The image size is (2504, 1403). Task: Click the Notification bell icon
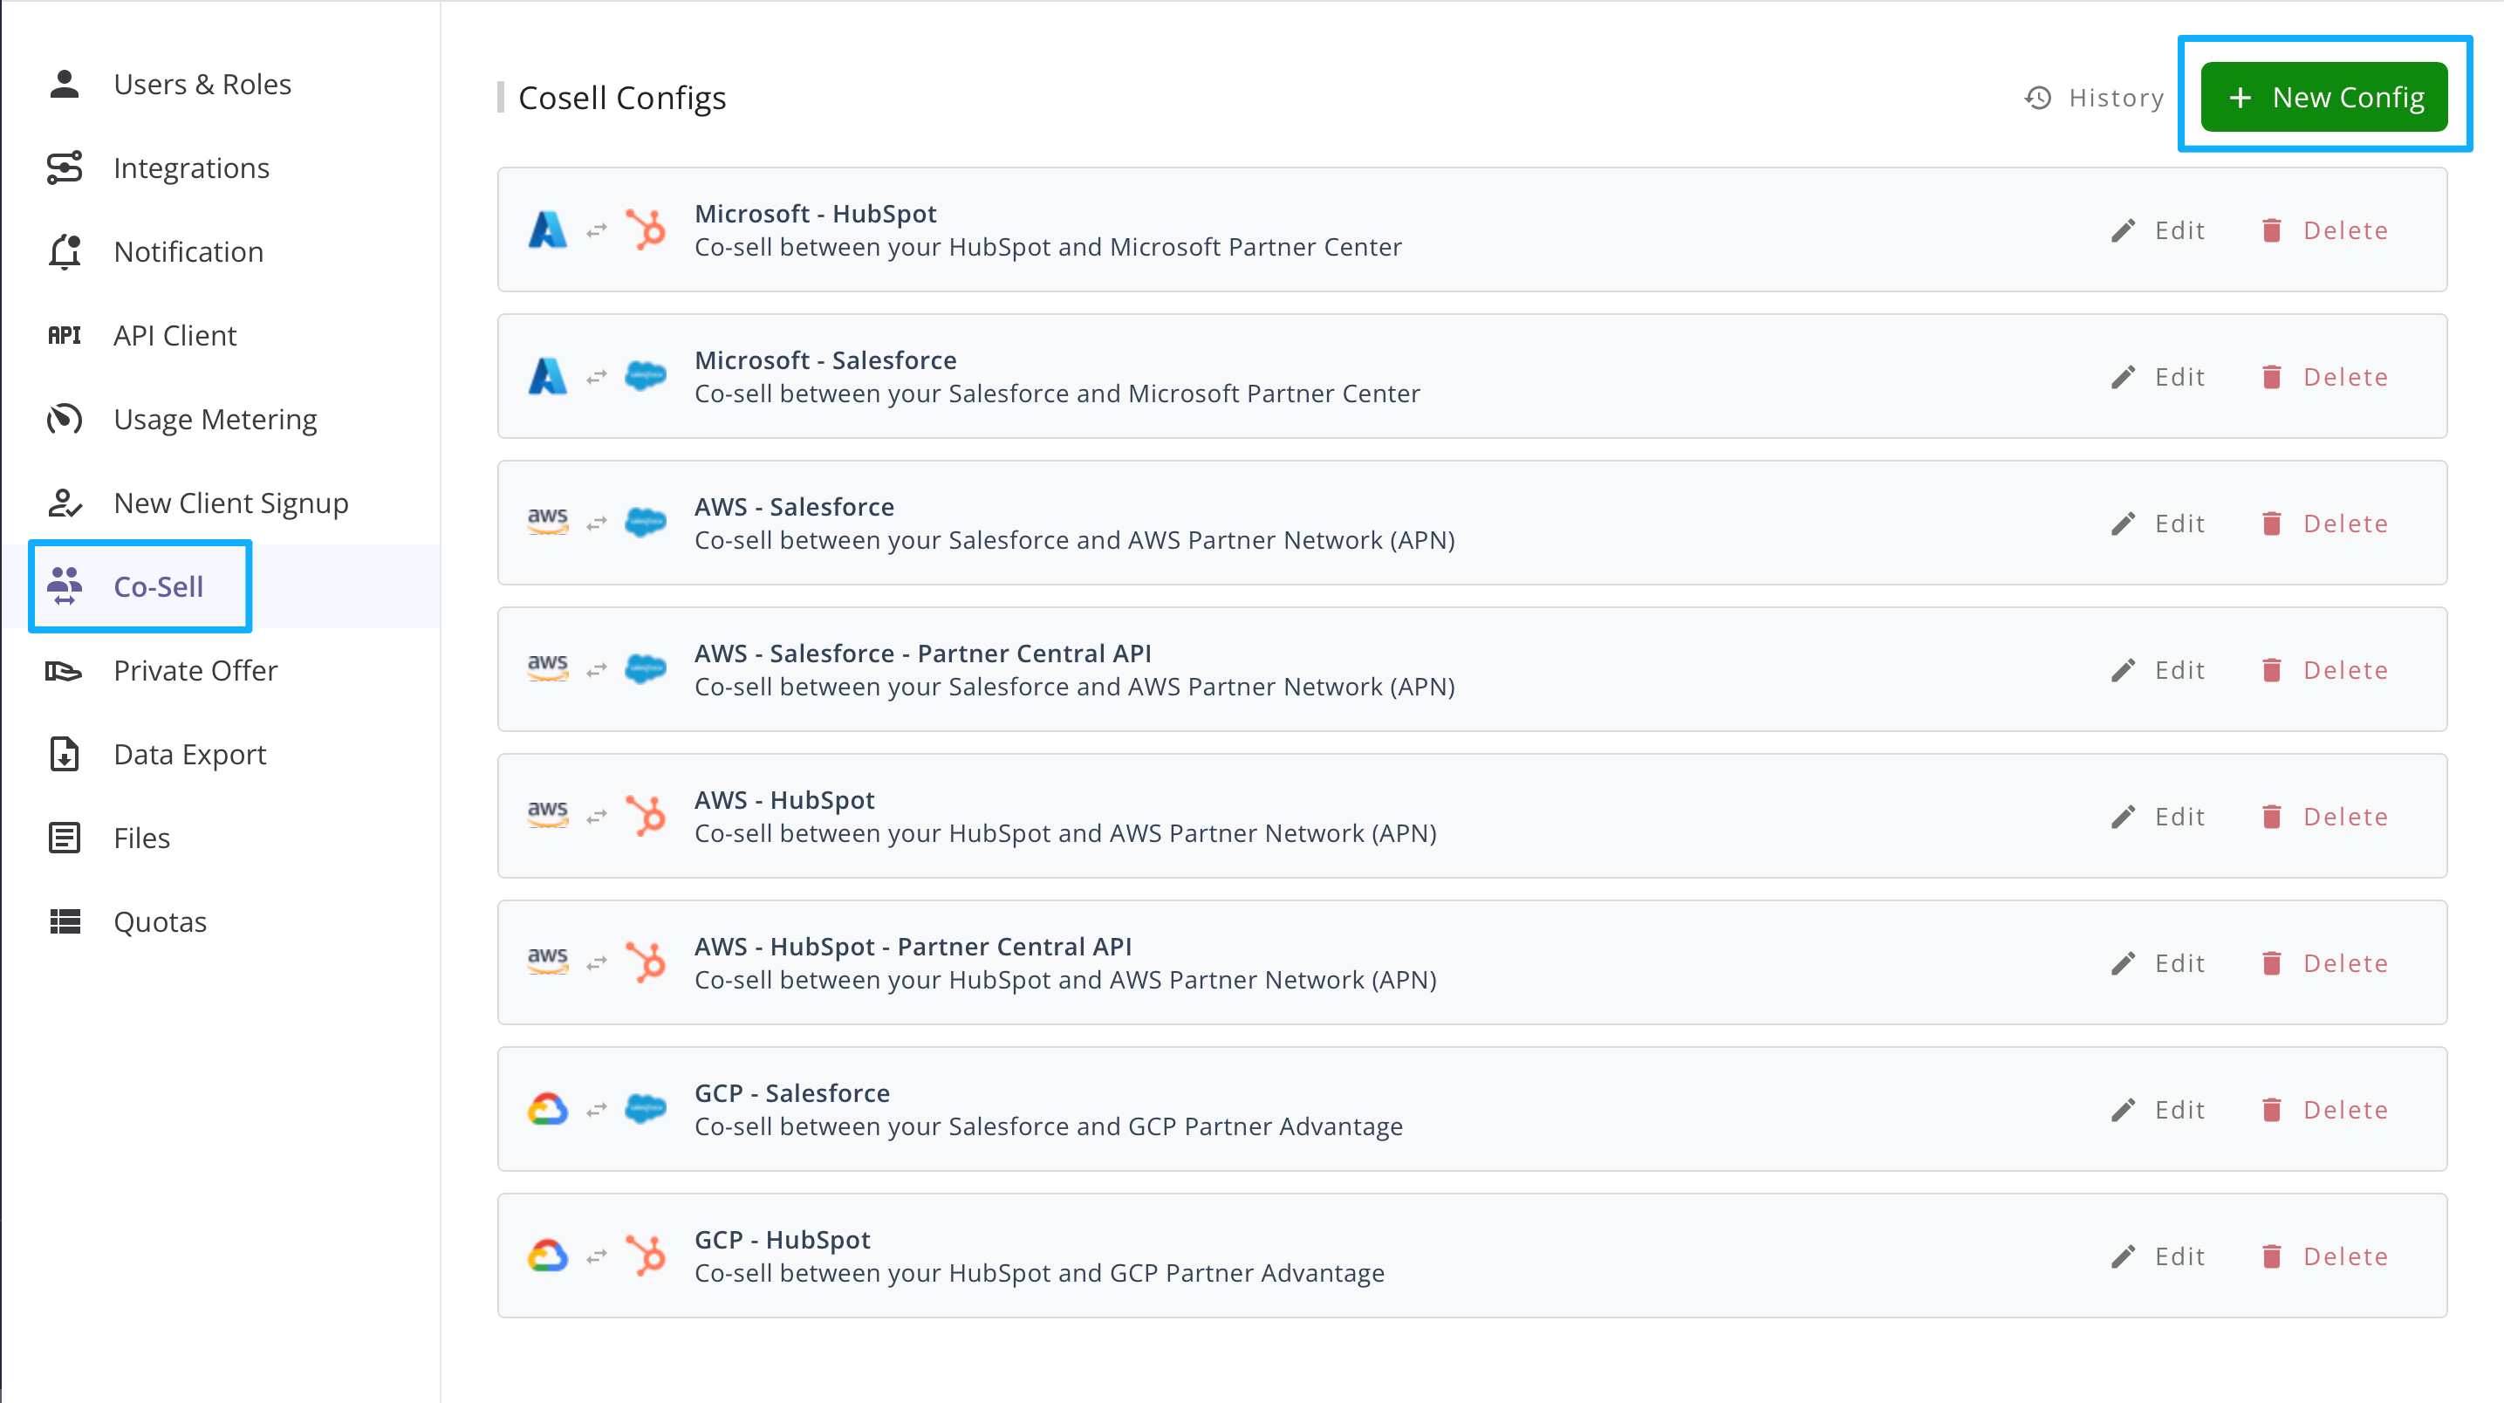pyautogui.click(x=65, y=251)
